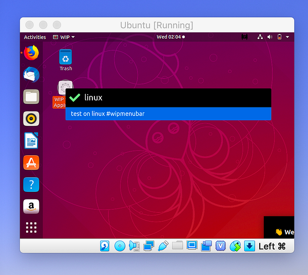Show Applications grid in the dock
Viewport: 308px width, 275px height.
(31, 228)
